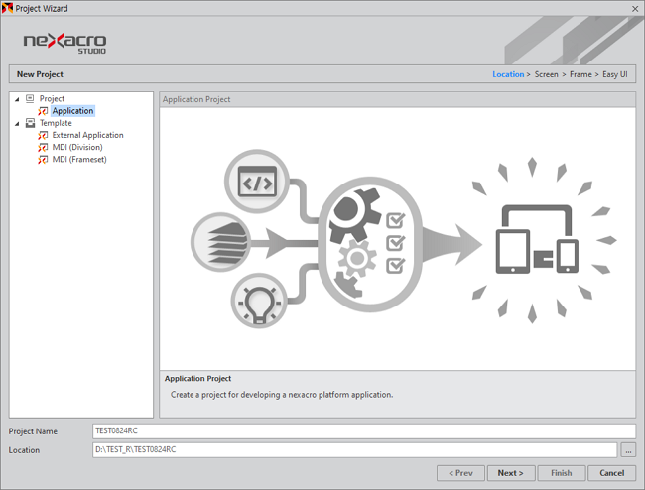This screenshot has width=645, height=490.
Task: Go to the Next wizard page
Action: tap(511, 473)
